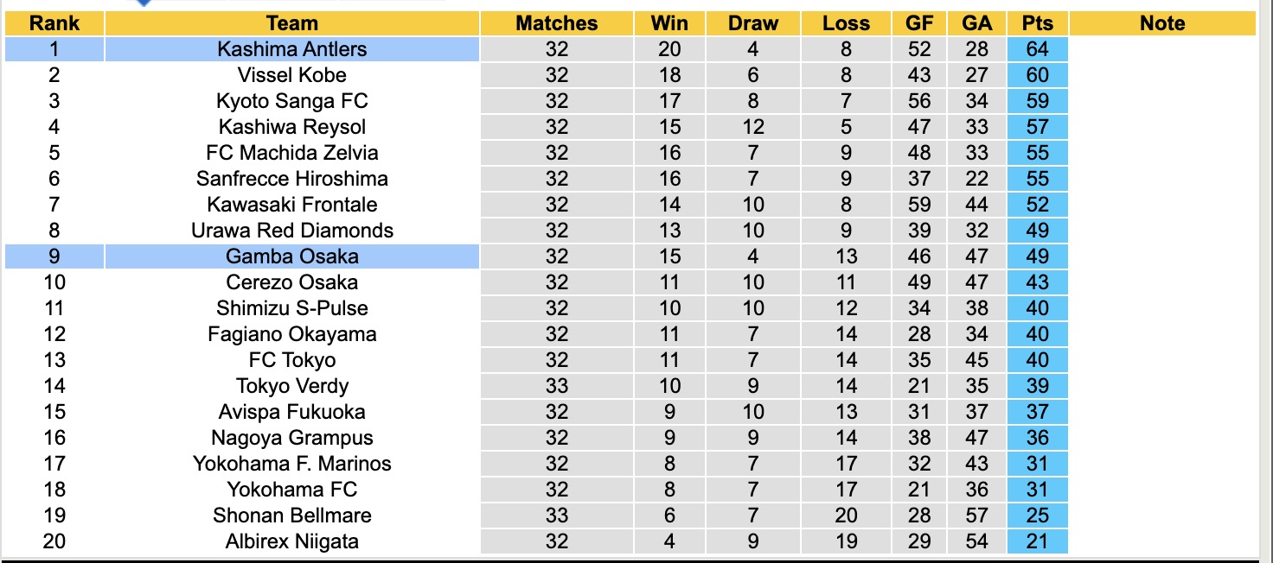Screen dimensions: 1273x563
Task: Click Kashima Antlers' 64 points cell
Action: [1037, 49]
